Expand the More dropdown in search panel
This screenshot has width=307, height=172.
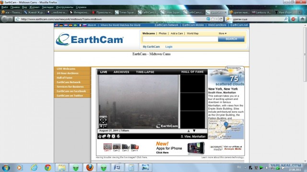(x=223, y=33)
